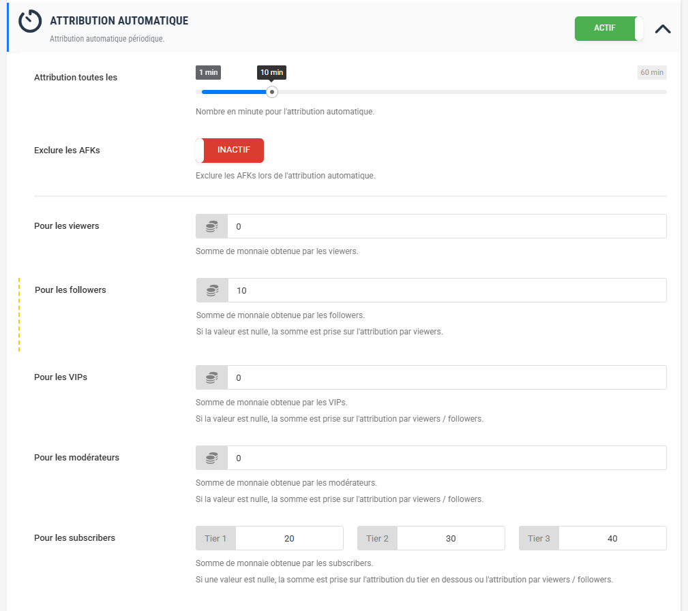The image size is (688, 611).
Task: Click the Tier 1 subscriber amount field
Action: point(289,538)
